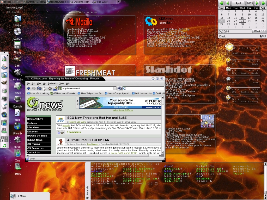The height and width of the screenshot is (200, 267).
Task: Launch XMMS from the desktop icon
Action: point(17,167)
